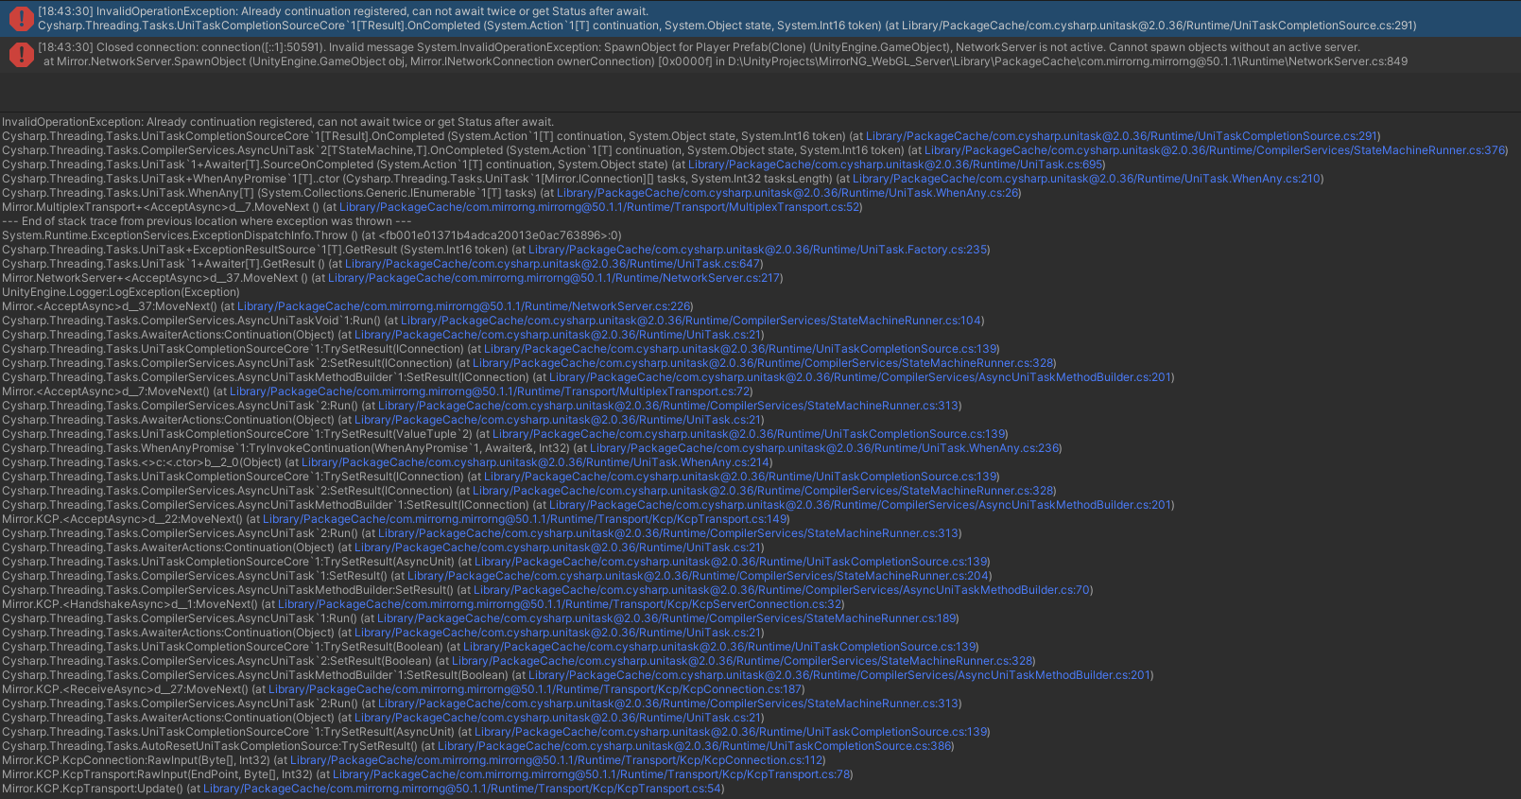Viewport: 1521px width, 799px height.
Task: Click the 'InvalidOperationException: Already continuation registered' heading in details
Action: [278, 122]
